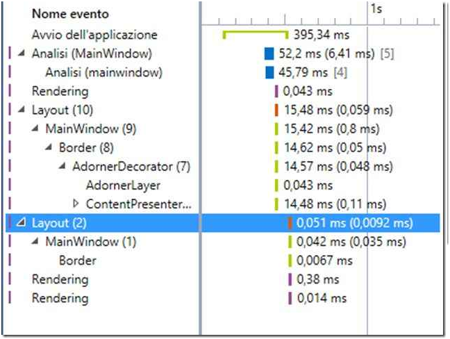Click the 14,57 ms (0,048 ms) duration text
Image resolution: width=450 pixels, height=339 pixels.
[338, 166]
